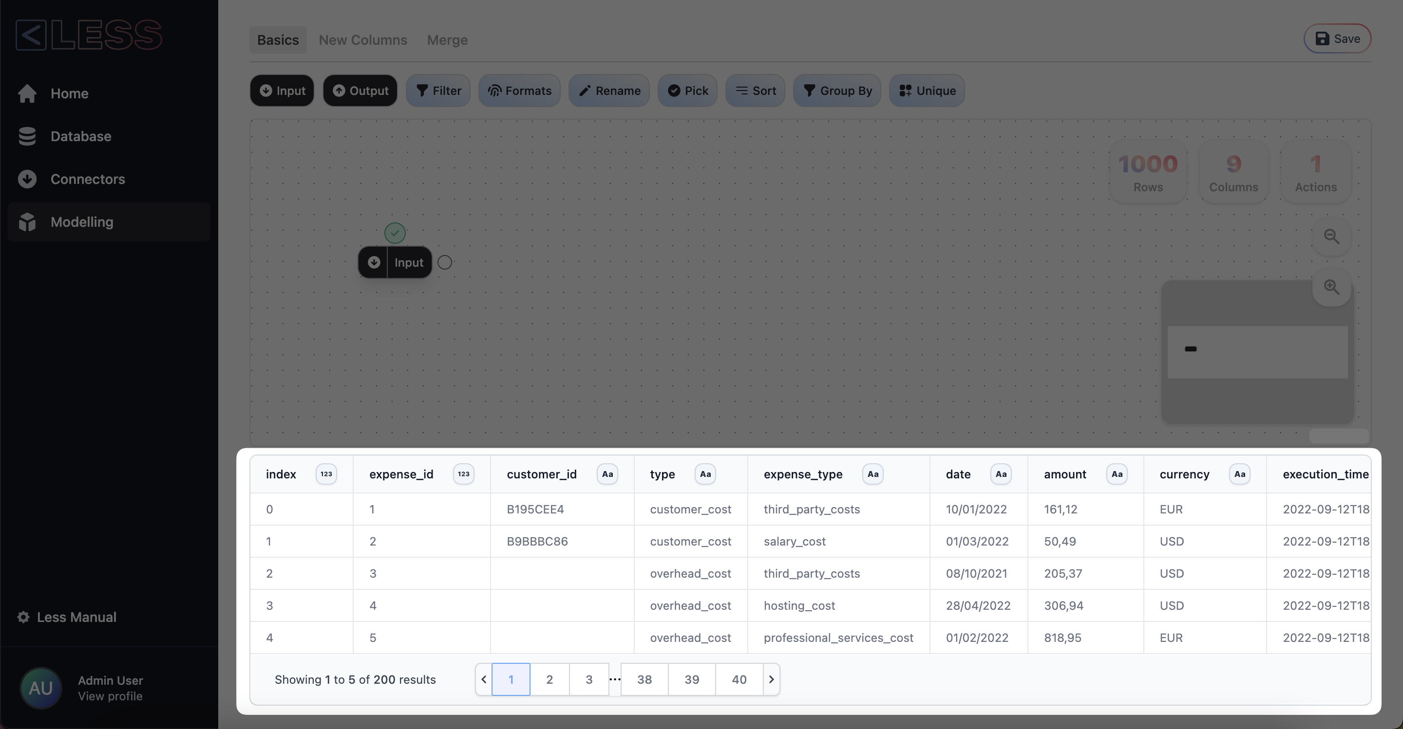The image size is (1403, 729).
Task: Click the zoom out magnifier icon
Action: 1331,236
